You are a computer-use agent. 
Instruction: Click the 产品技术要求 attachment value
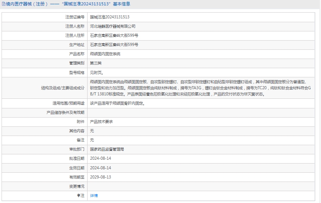click(x=101, y=121)
